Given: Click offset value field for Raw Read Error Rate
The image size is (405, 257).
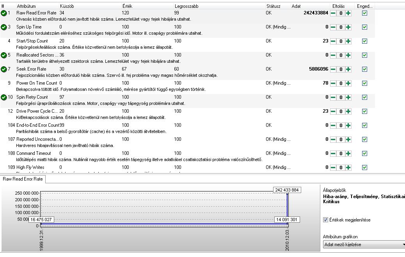Looking at the screenshot, I should (x=341, y=13).
